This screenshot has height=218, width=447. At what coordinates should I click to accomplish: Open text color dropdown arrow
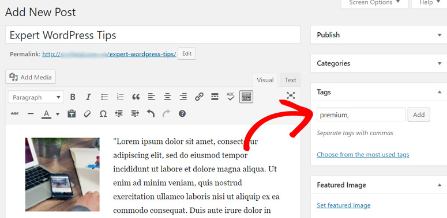click(x=58, y=114)
